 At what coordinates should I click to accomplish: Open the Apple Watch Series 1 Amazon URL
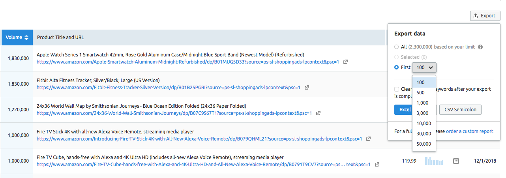click(188, 62)
